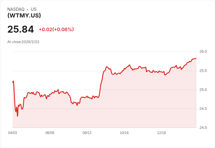The image size is (215, 148).
Task: Click the 04/03 date on x-axis
Action: click(x=13, y=133)
